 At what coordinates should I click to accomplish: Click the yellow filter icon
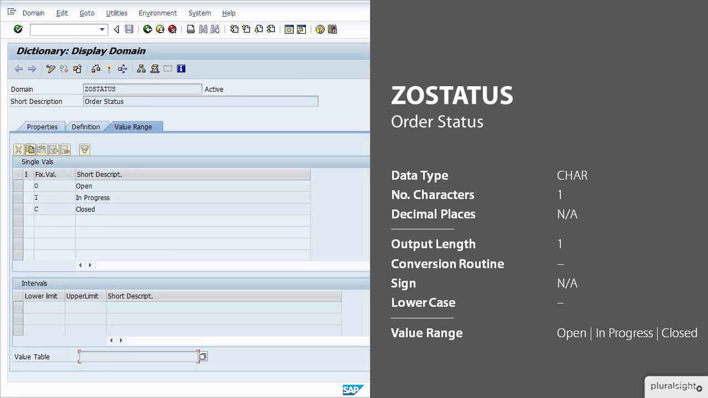(84, 149)
